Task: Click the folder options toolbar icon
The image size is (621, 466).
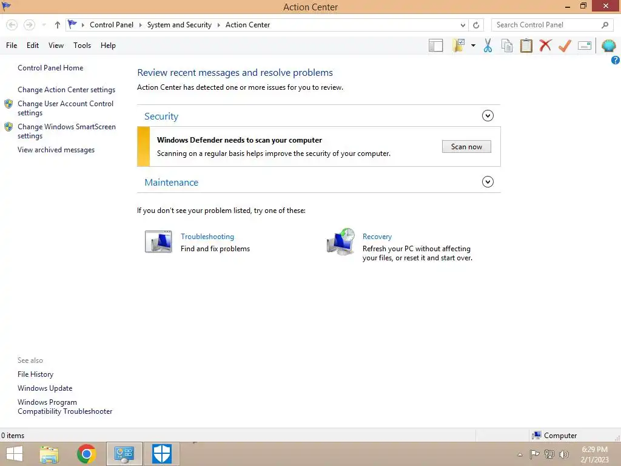Action: tap(458, 46)
